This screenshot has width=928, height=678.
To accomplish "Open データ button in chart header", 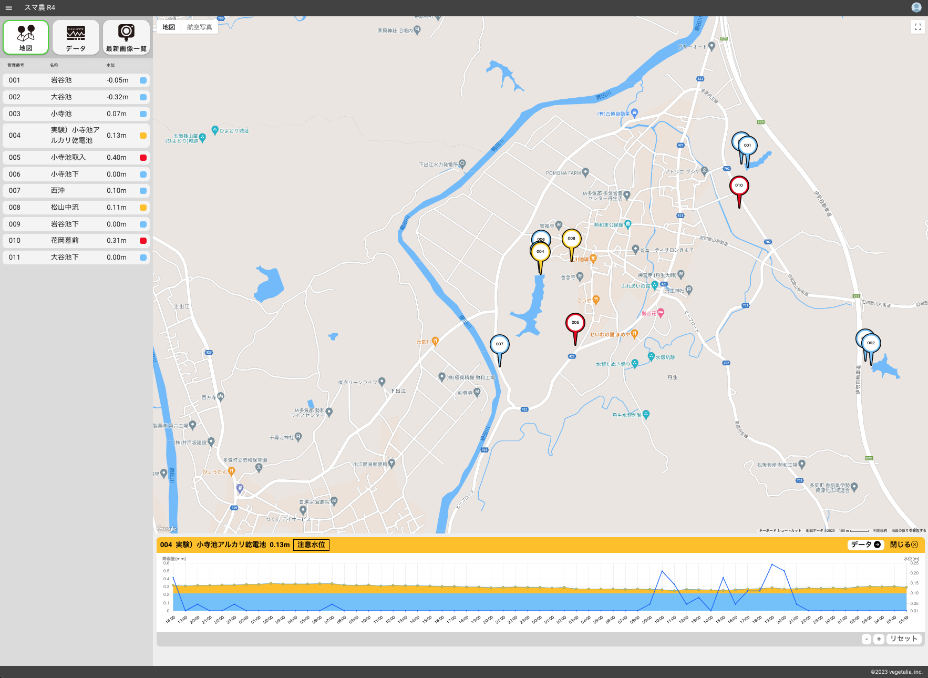I will coord(865,545).
